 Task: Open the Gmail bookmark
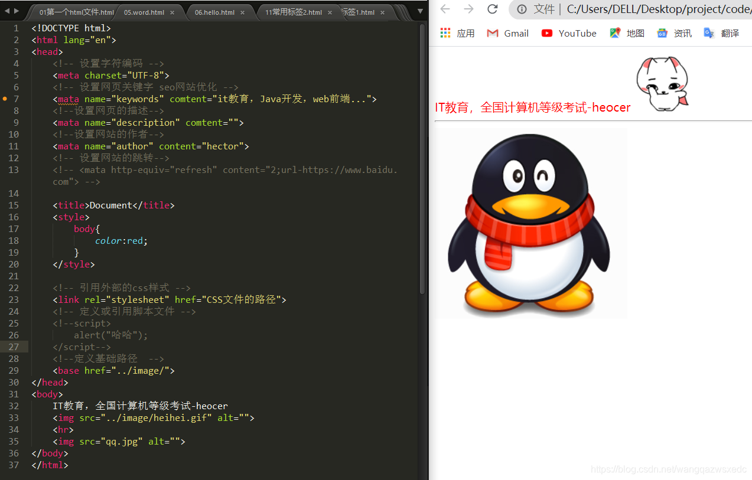coord(507,33)
